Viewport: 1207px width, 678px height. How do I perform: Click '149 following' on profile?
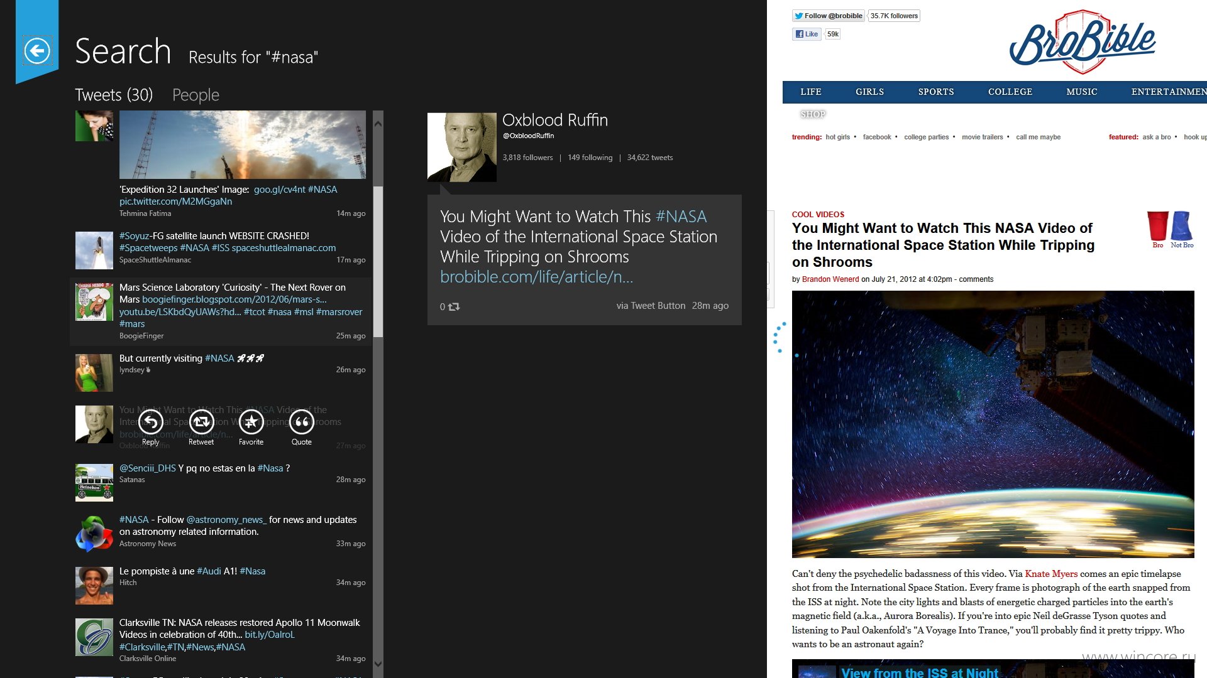point(590,158)
